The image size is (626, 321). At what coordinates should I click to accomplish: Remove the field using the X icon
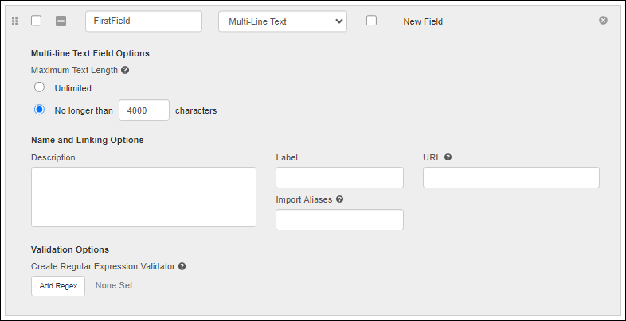(x=603, y=21)
